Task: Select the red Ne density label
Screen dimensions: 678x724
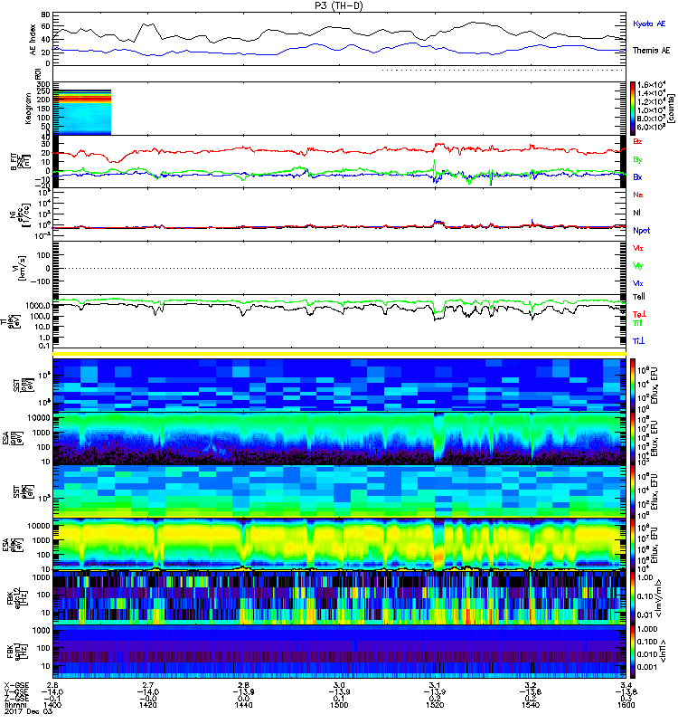Action: click(x=637, y=195)
